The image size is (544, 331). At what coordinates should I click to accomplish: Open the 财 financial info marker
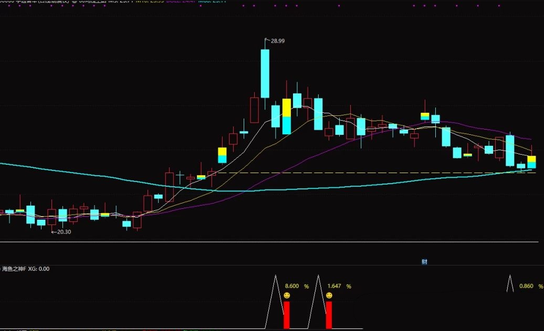pos(424,261)
